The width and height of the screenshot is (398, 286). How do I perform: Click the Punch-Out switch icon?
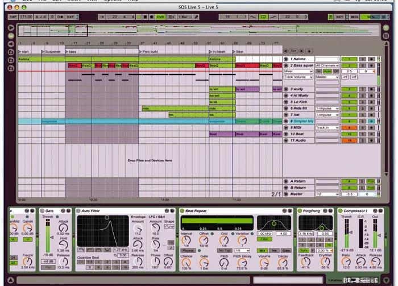click(x=273, y=17)
